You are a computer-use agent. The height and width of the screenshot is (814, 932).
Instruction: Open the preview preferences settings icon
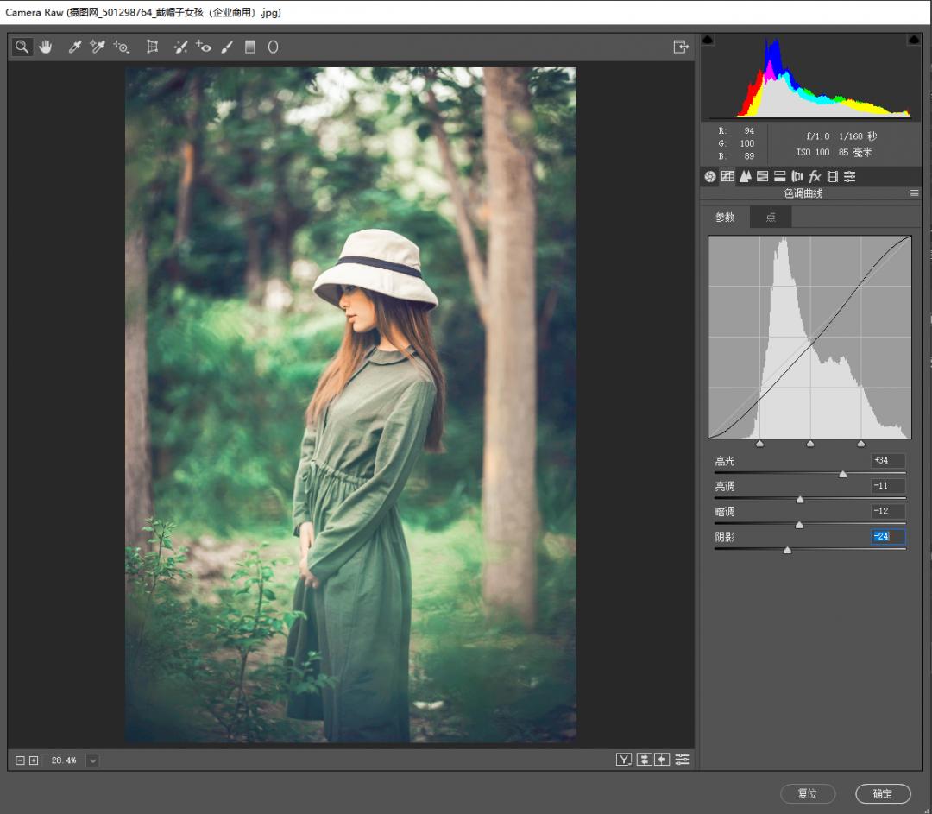tap(683, 760)
